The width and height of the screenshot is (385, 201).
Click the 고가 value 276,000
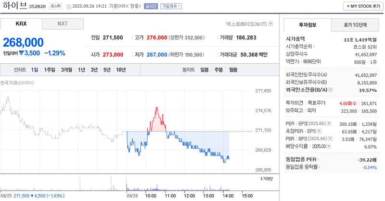[x=157, y=37]
